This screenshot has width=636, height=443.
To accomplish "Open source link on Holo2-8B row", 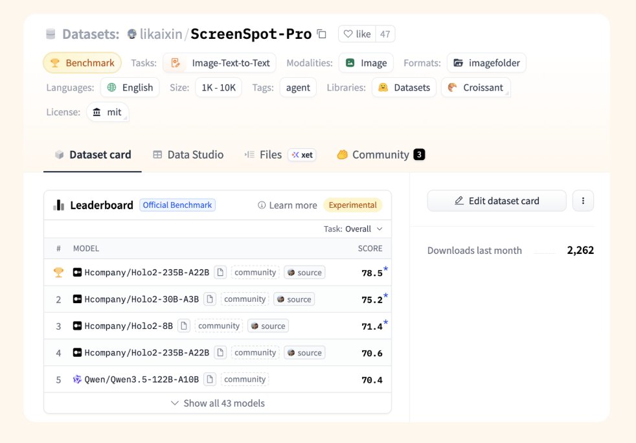I will [268, 326].
